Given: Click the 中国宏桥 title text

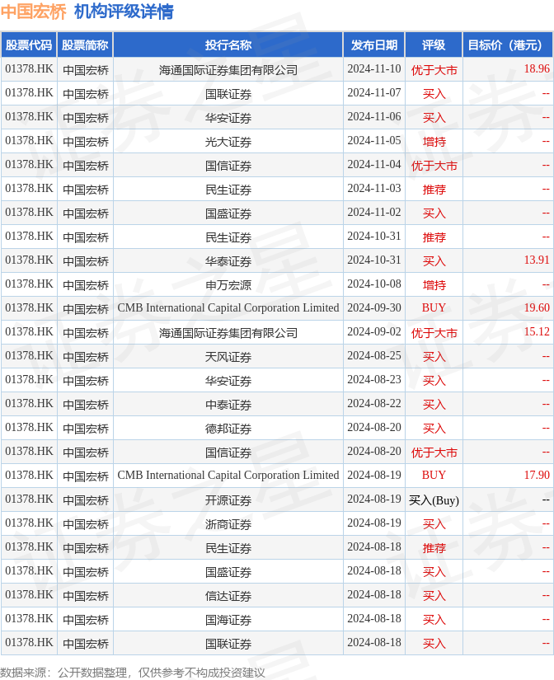Looking at the screenshot, I should pos(34,12).
